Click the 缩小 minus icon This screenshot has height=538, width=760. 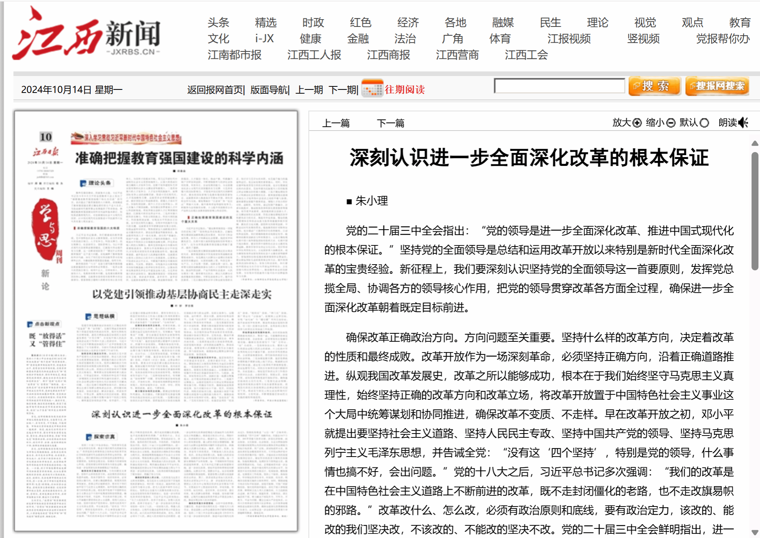(671, 123)
